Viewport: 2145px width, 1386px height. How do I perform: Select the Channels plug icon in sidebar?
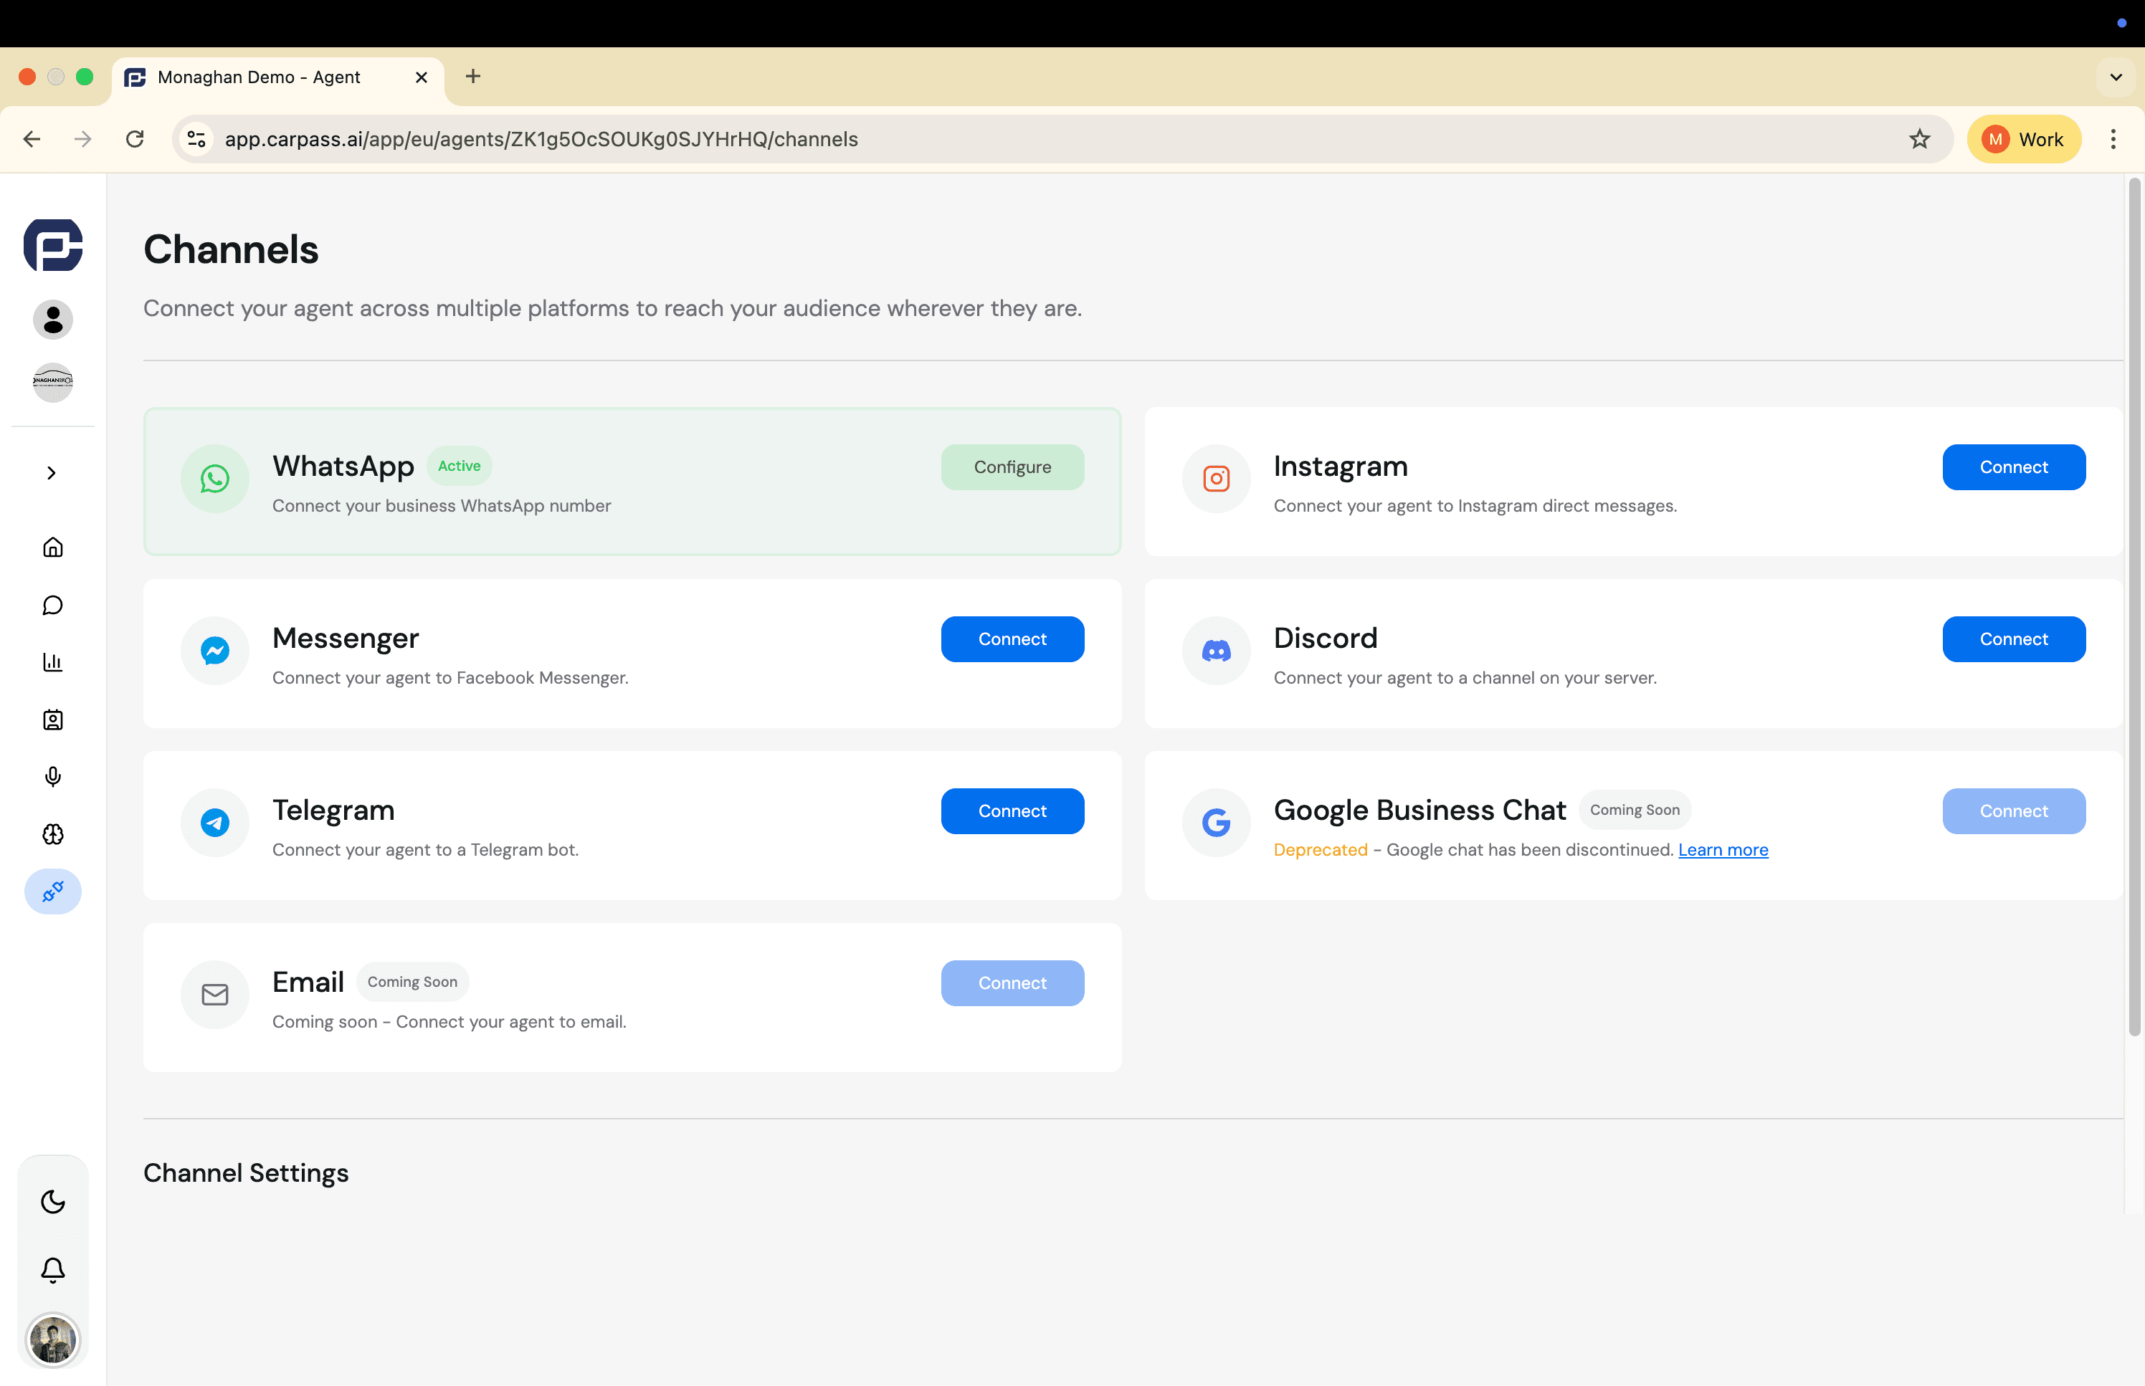pyautogui.click(x=52, y=892)
